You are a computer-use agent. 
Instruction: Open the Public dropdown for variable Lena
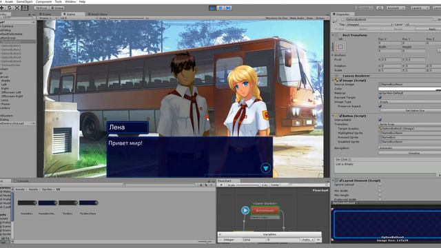click(307, 240)
